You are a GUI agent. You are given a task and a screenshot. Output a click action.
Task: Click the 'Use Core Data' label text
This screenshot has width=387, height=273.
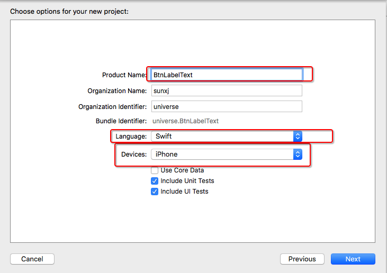[x=182, y=170]
